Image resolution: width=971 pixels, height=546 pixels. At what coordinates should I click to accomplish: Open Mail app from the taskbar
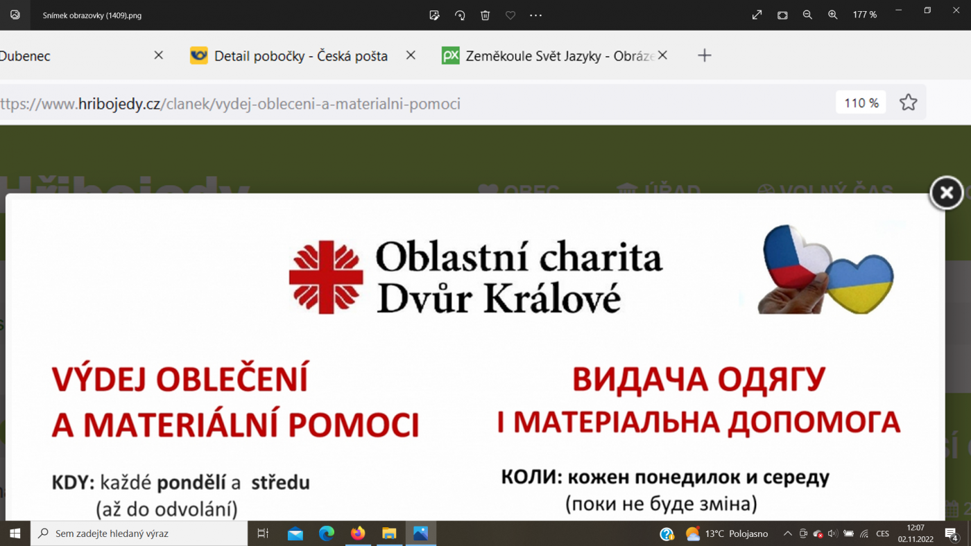pos(295,534)
